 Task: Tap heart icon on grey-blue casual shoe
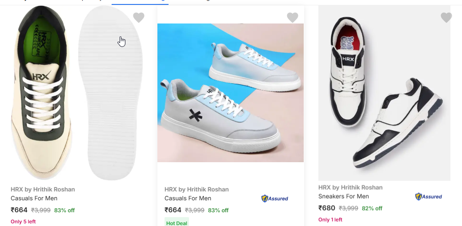(293, 18)
